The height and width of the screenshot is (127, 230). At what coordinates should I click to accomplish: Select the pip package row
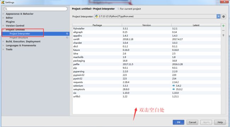[146, 68]
